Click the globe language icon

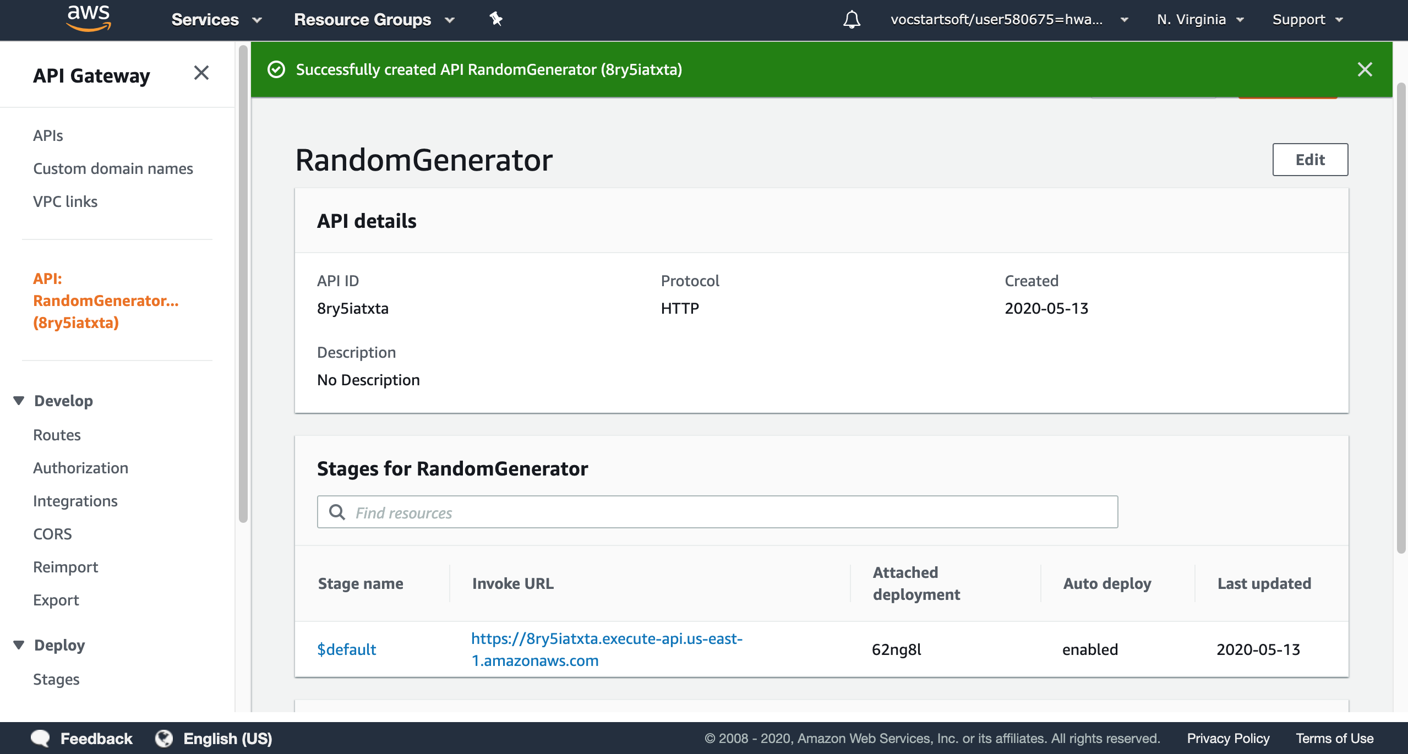[x=163, y=738]
